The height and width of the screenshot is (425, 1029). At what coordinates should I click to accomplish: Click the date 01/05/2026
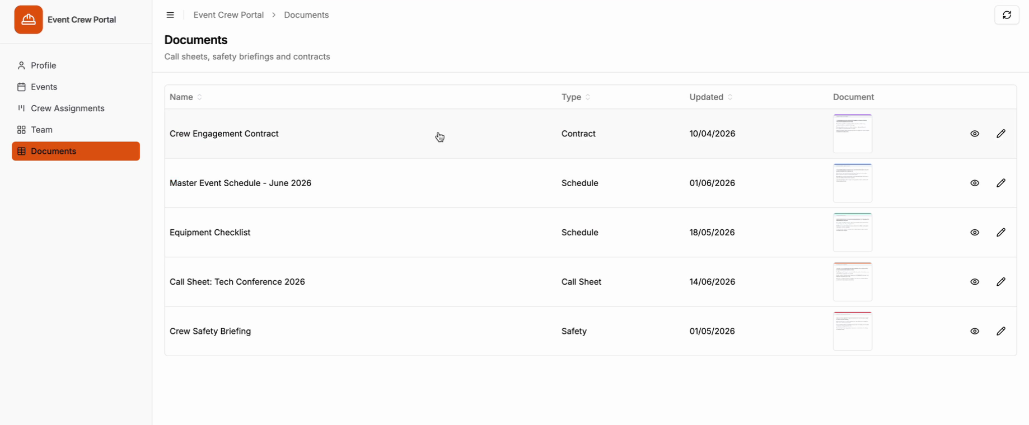[712, 331]
